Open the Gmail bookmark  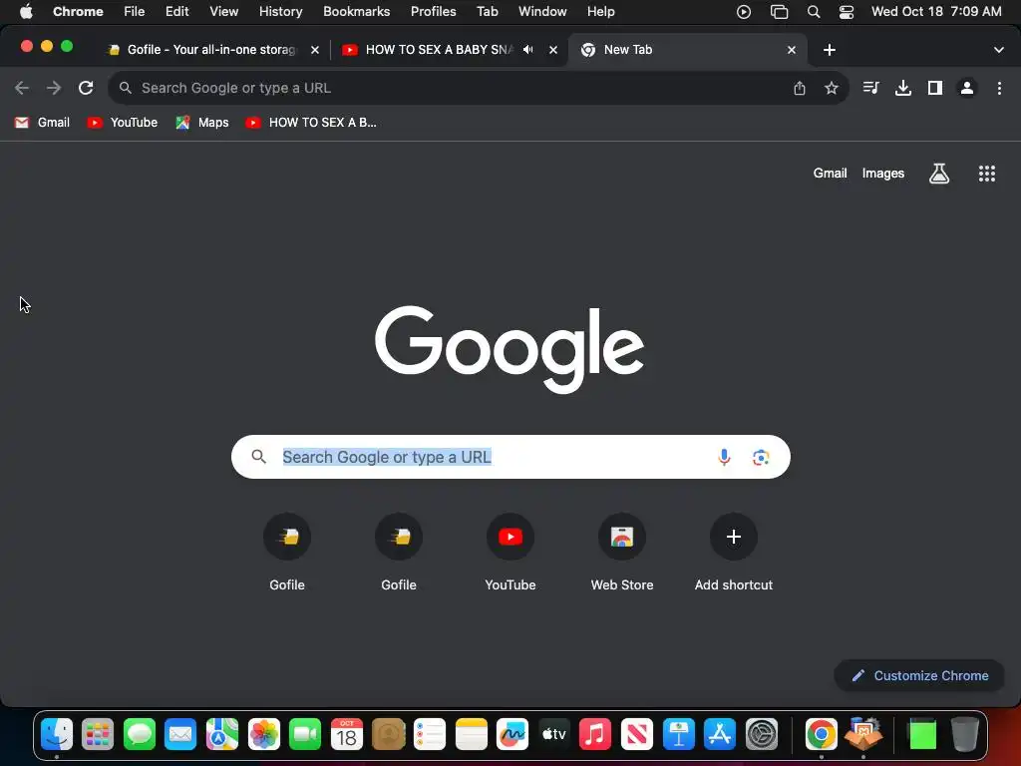point(42,123)
